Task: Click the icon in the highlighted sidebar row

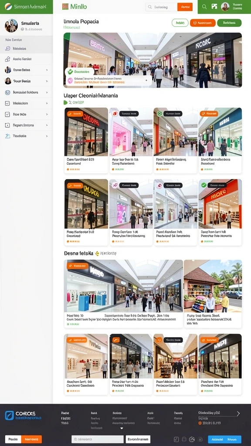Action: [8, 49]
